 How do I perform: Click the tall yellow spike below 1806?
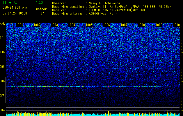(x=109, y=113)
